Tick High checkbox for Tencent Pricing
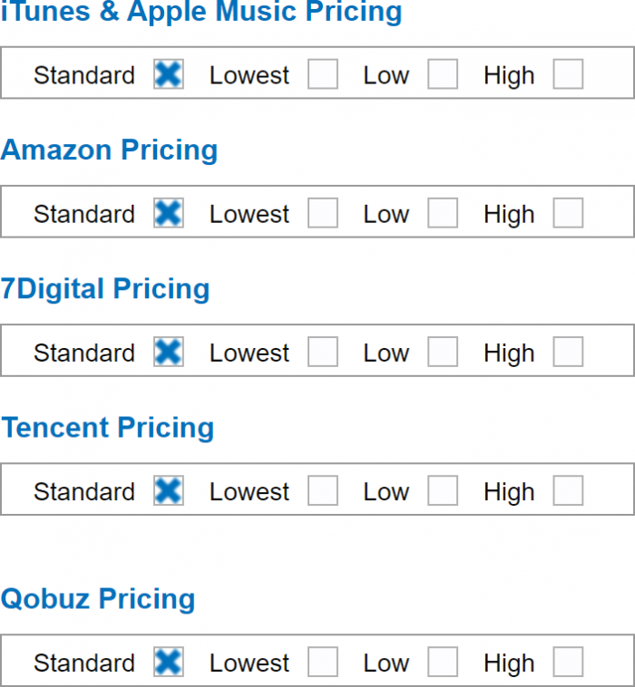The height and width of the screenshot is (687, 635). [x=568, y=490]
